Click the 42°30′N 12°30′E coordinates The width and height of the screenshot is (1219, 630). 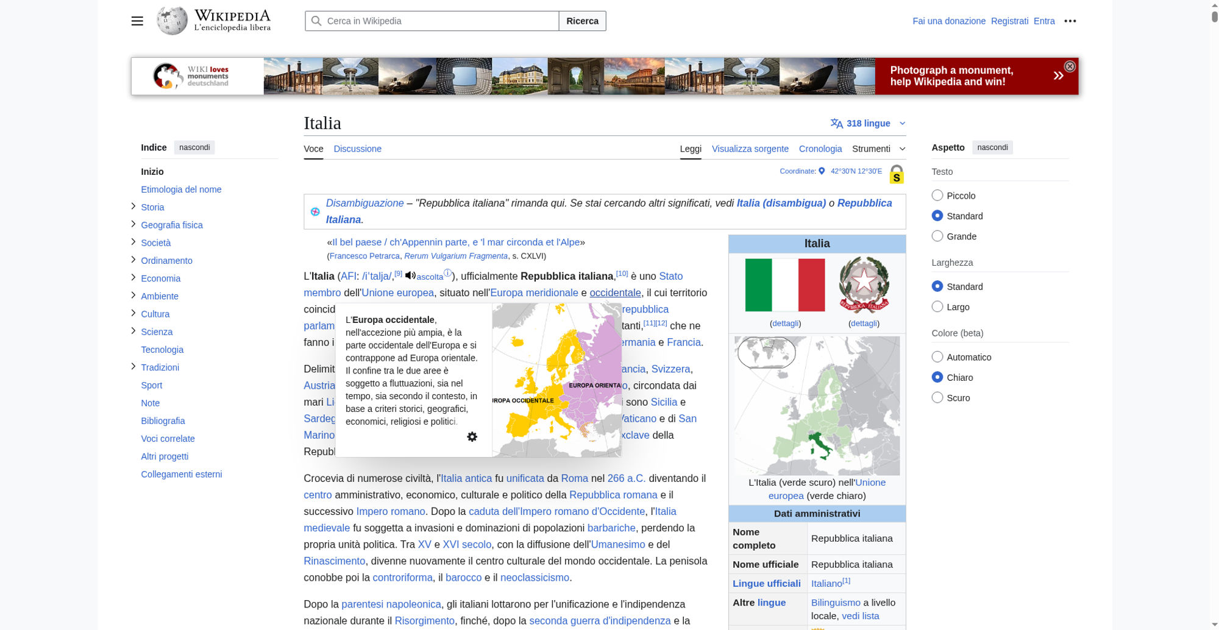(856, 171)
